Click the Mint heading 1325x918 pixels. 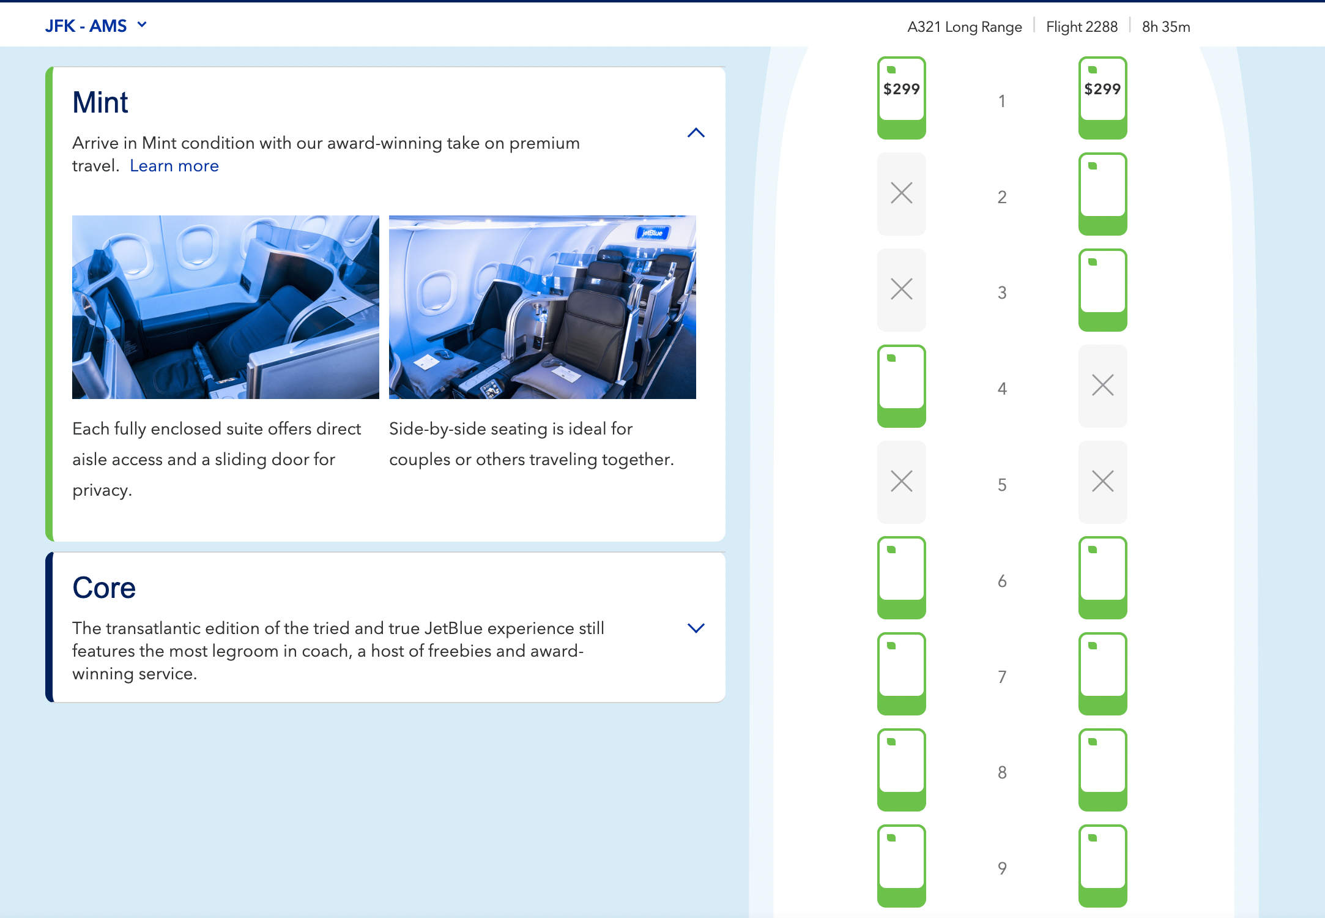click(100, 102)
